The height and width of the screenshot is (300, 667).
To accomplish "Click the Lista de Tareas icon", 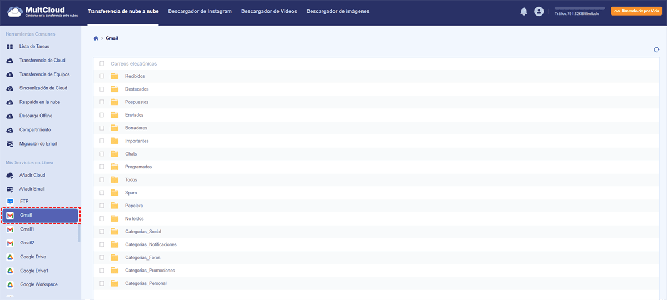I will tap(9, 47).
